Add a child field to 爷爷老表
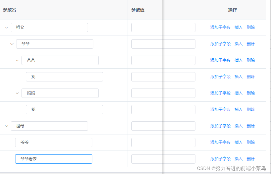The image size is (271, 174). pos(220,159)
